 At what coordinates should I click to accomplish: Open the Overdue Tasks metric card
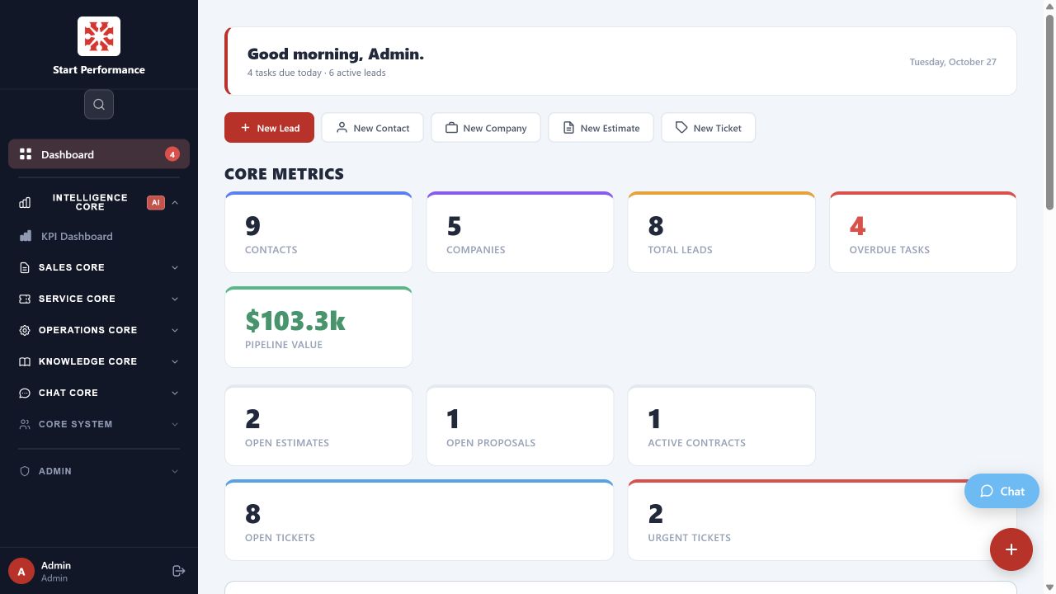[923, 232]
